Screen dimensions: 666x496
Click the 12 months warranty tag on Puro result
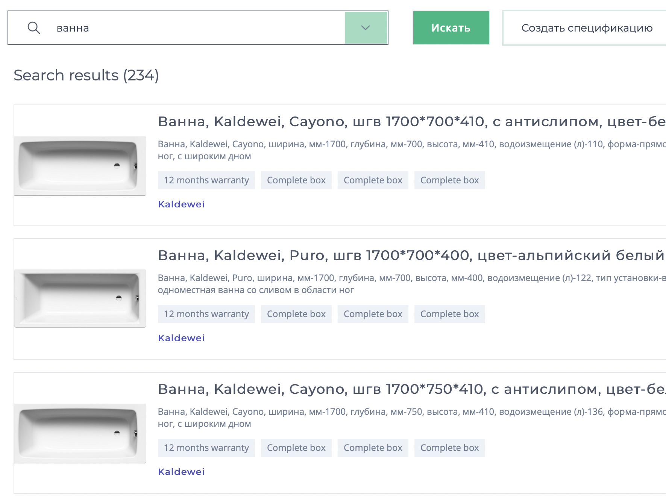click(206, 314)
